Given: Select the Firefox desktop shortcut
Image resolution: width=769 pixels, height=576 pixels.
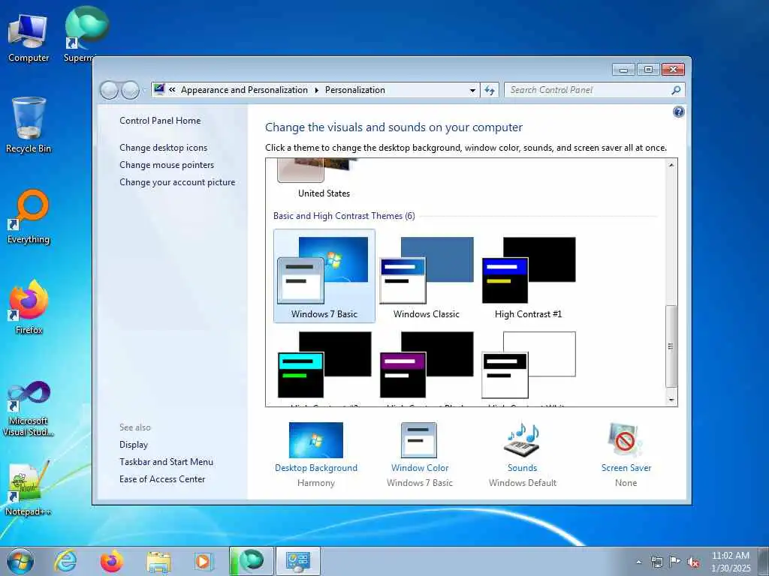Looking at the screenshot, I should coord(29,307).
